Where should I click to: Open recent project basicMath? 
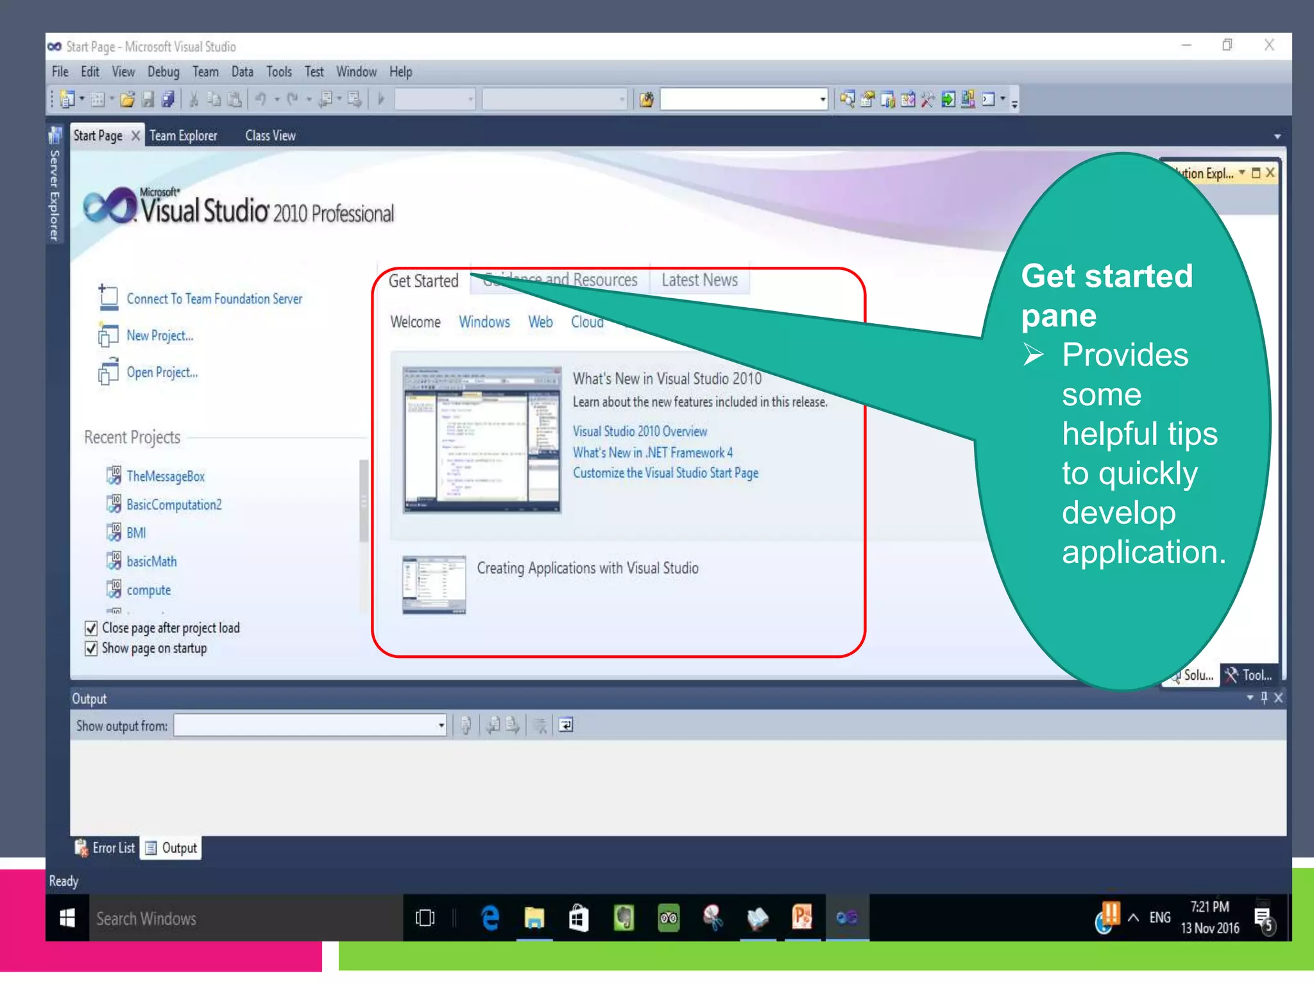pyautogui.click(x=151, y=561)
